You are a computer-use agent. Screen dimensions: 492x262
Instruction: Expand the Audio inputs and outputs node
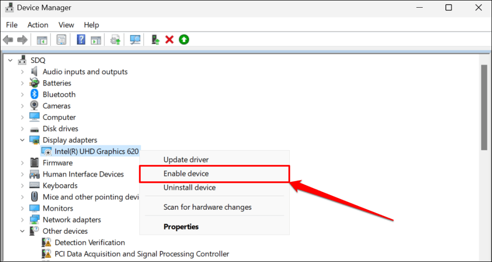click(x=22, y=72)
